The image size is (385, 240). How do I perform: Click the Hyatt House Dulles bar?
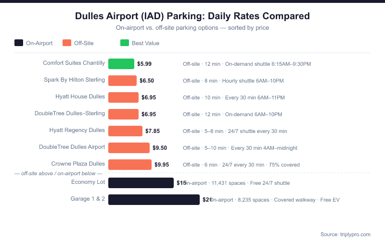[x=123, y=97]
